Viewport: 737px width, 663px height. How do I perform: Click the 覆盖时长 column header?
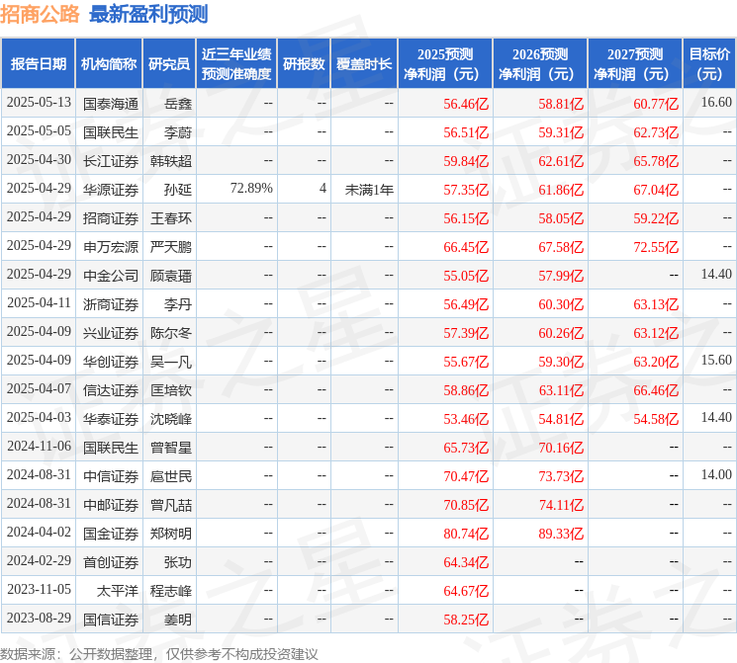click(x=364, y=64)
